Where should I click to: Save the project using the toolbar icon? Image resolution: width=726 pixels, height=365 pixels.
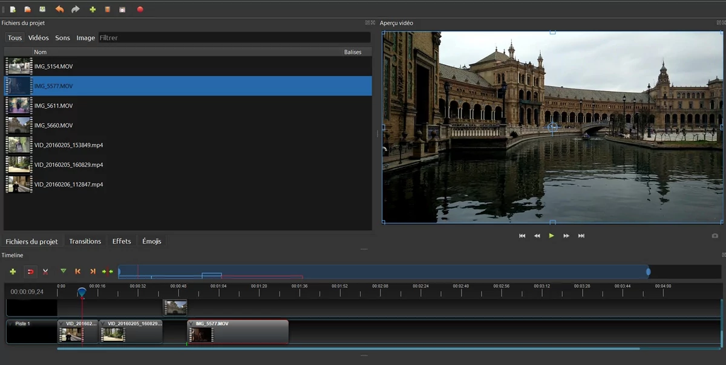42,10
